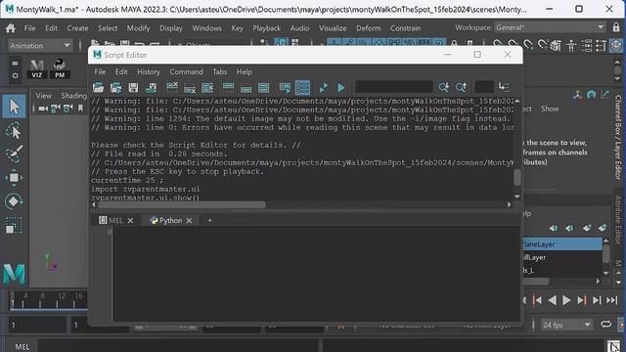
Task: Click the PM Python shelf button
Action: pyautogui.click(x=60, y=68)
